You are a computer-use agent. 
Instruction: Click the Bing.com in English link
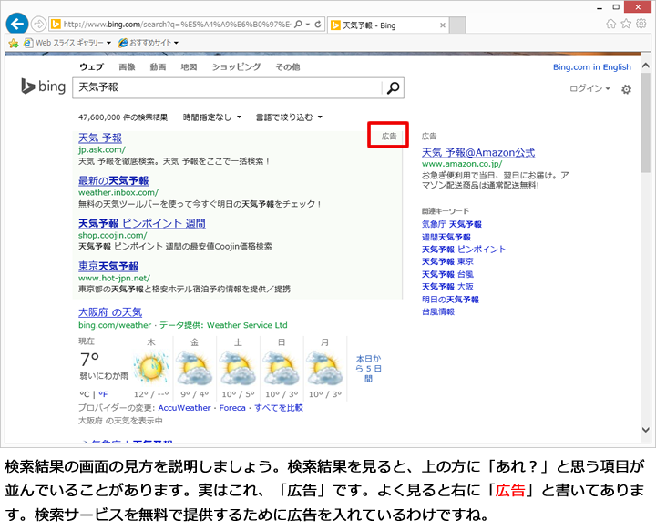(x=592, y=66)
